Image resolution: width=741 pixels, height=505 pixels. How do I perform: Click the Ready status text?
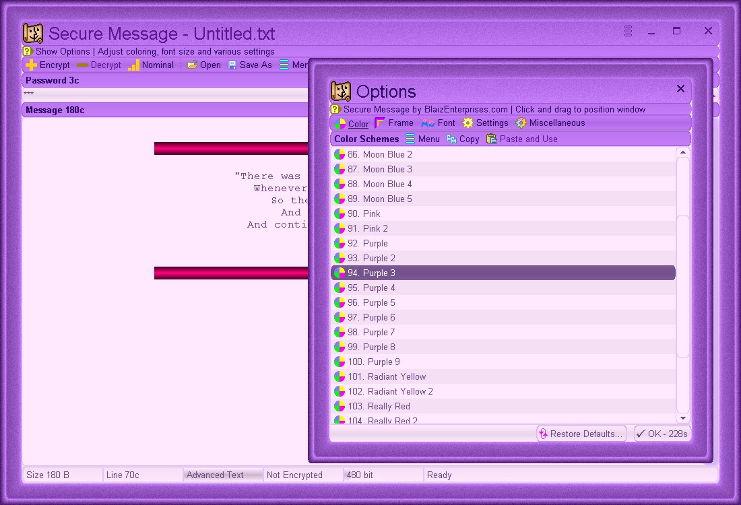(439, 475)
